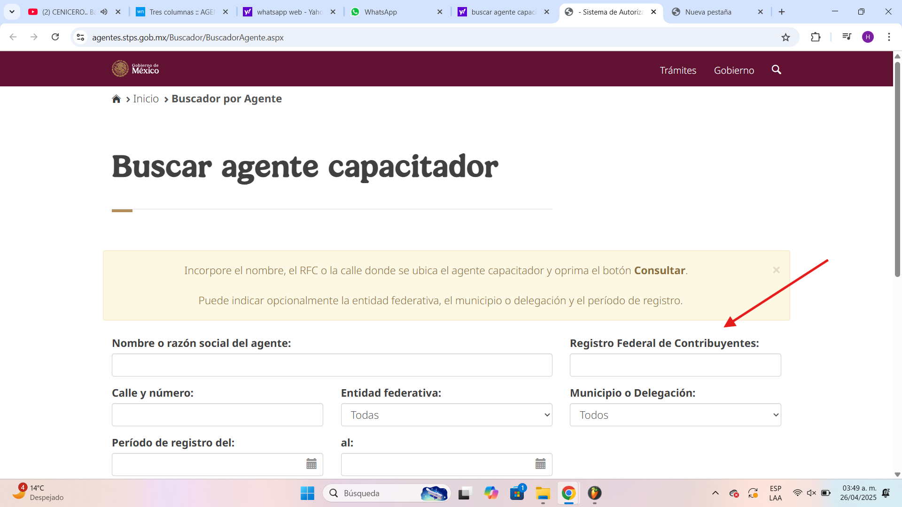Open start date calendar picker icon
Image resolution: width=902 pixels, height=507 pixels.
click(311, 464)
